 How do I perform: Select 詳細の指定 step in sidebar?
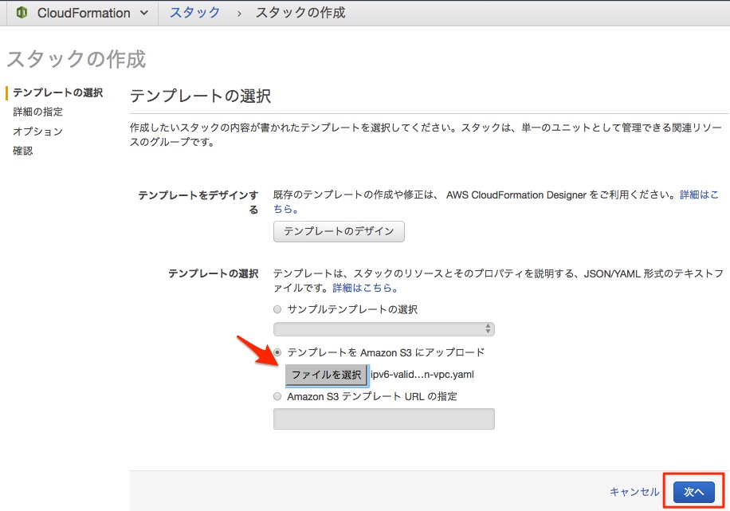tap(38, 112)
